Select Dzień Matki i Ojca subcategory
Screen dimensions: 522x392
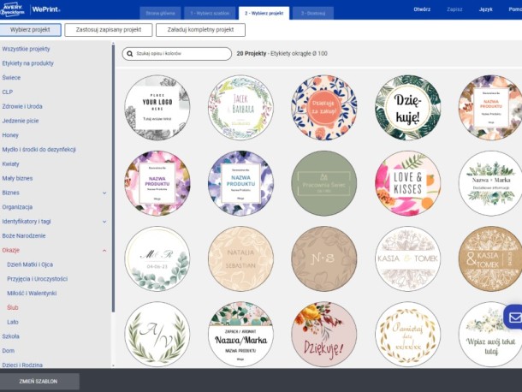tap(30, 264)
